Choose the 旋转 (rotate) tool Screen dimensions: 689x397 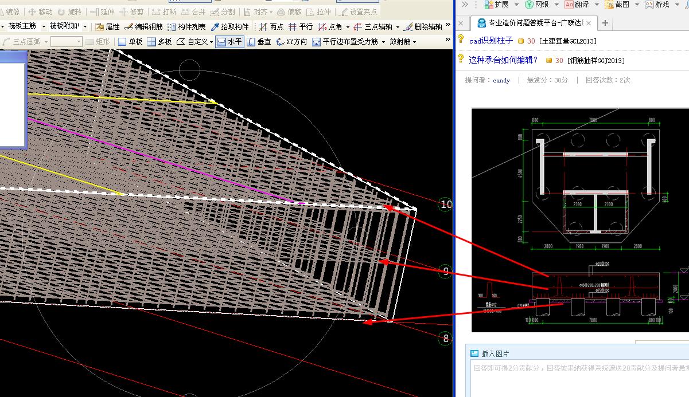point(69,11)
